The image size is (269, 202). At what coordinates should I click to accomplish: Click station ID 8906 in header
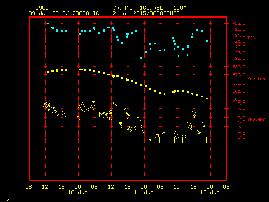point(42,8)
